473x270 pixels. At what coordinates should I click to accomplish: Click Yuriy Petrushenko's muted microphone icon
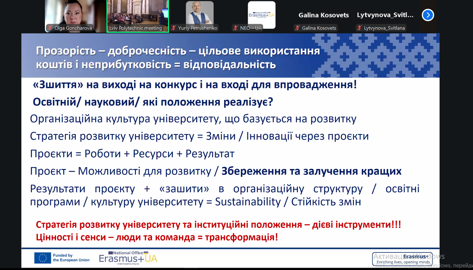click(174, 28)
